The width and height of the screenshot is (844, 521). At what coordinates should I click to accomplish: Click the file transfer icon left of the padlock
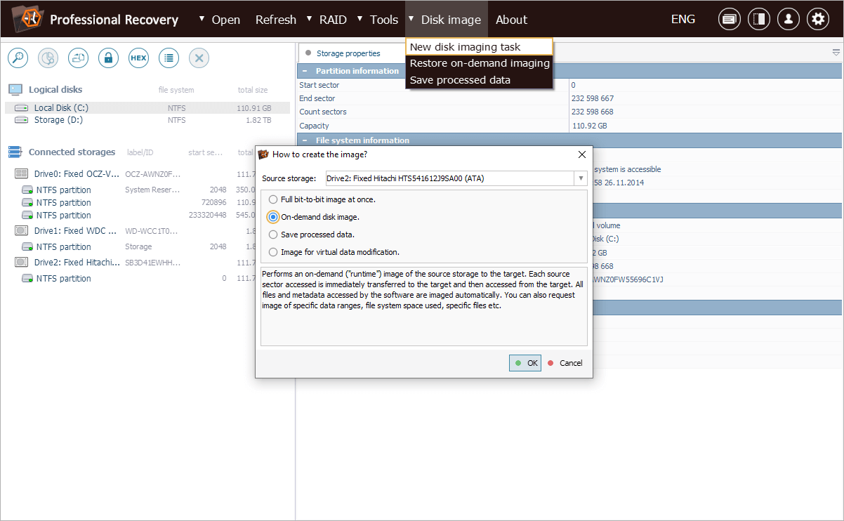pyautogui.click(x=78, y=58)
